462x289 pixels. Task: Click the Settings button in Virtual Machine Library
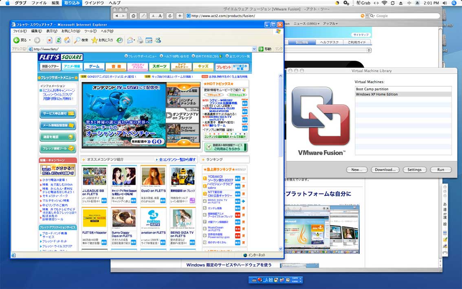click(414, 170)
